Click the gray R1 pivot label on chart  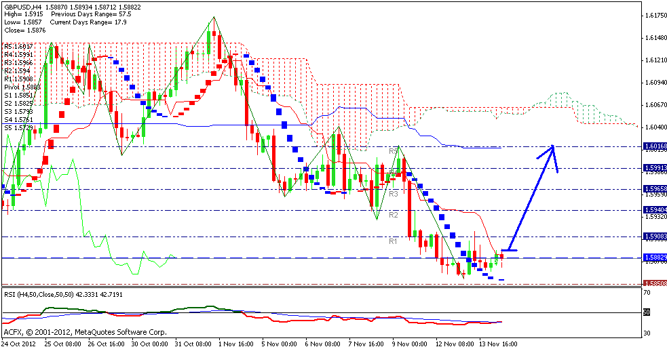pyautogui.click(x=393, y=241)
